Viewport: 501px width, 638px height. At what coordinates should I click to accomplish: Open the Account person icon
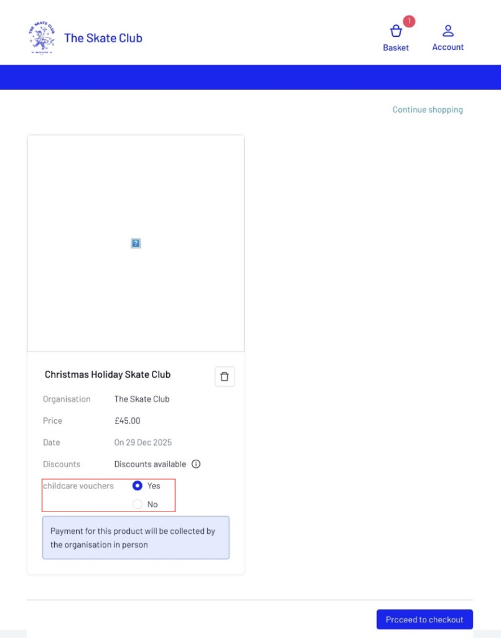(x=448, y=31)
